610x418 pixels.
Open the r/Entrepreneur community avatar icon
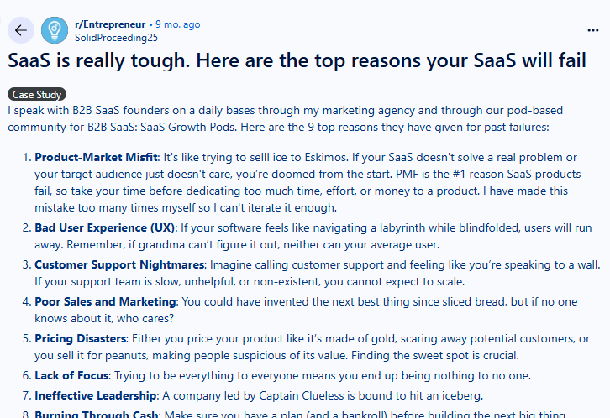[x=55, y=30]
